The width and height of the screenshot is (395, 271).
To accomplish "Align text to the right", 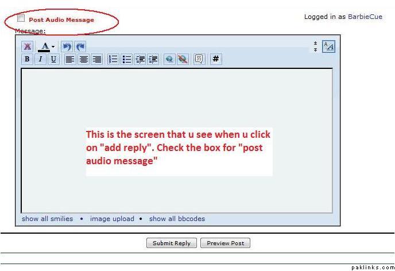I will click(x=96, y=59).
